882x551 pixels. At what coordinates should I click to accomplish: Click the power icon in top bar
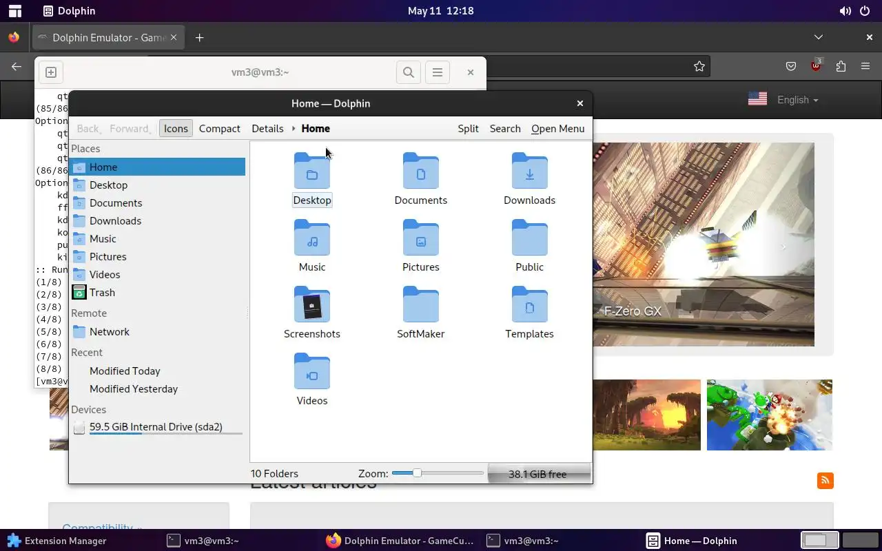coord(865,11)
